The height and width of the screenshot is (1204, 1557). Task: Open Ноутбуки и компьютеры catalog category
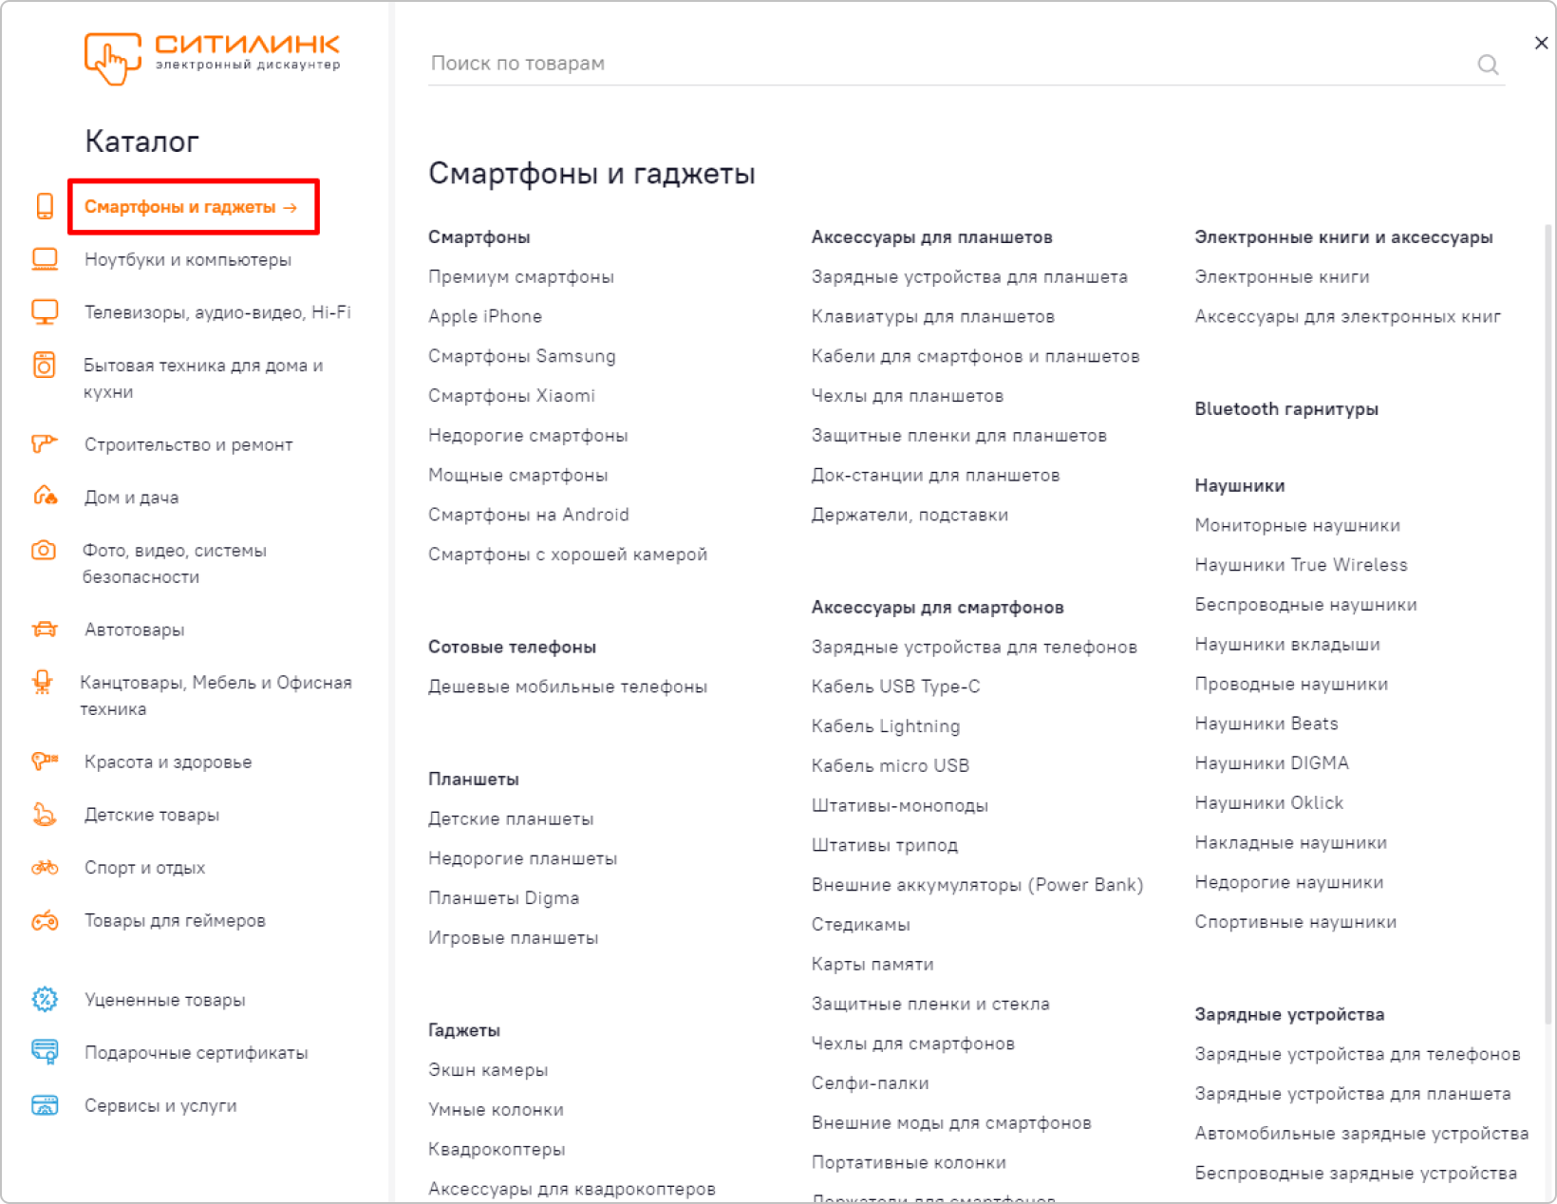tap(188, 259)
